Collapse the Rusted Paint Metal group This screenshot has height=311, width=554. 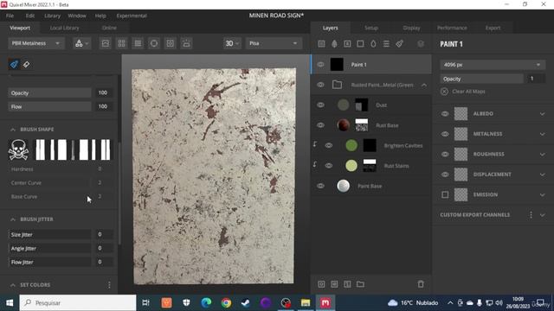(423, 85)
